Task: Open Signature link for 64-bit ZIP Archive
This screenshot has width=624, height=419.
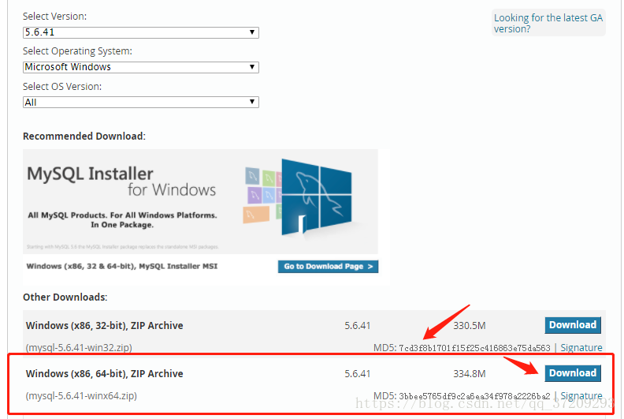Action: click(581, 395)
